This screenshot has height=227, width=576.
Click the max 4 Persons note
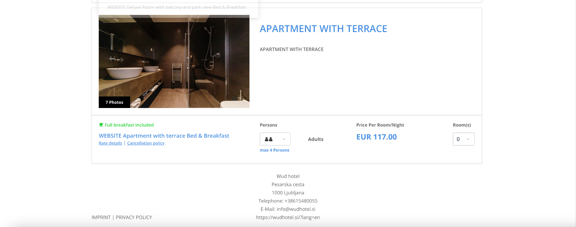274,150
